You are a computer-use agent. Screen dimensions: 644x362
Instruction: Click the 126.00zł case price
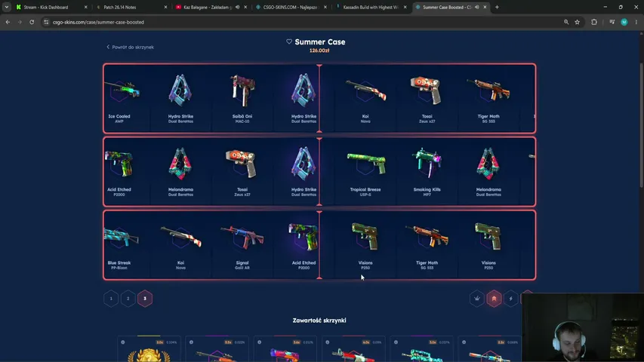coord(319,51)
